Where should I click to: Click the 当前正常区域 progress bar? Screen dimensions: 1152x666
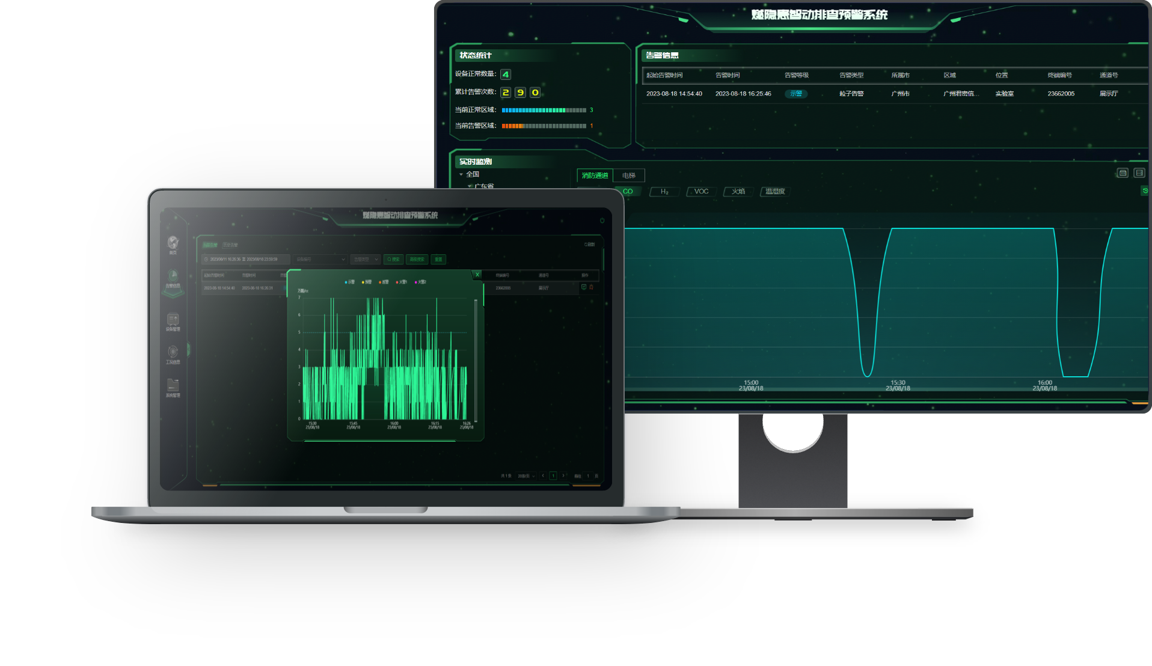[544, 110]
